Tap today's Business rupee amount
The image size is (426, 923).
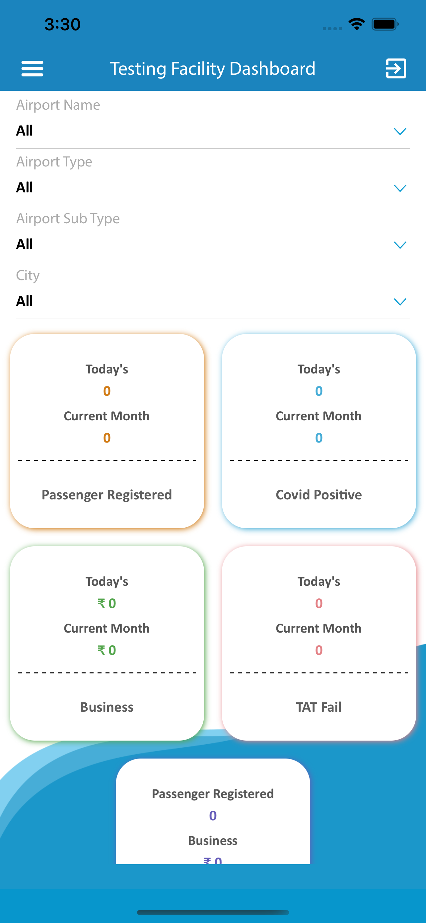tap(106, 603)
